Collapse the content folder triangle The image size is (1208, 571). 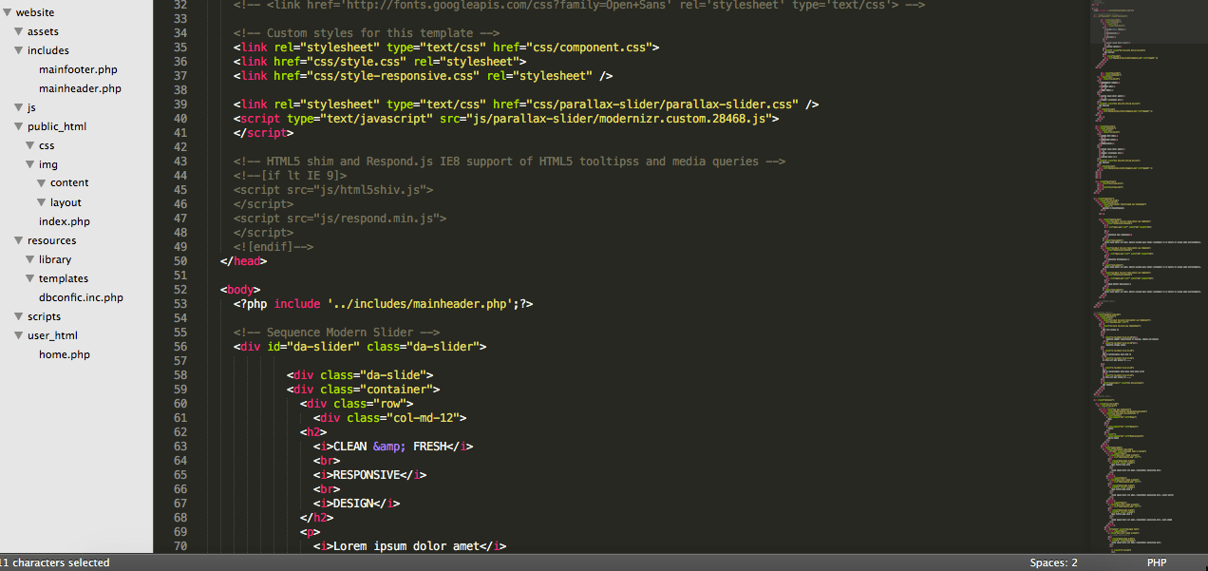(42, 183)
